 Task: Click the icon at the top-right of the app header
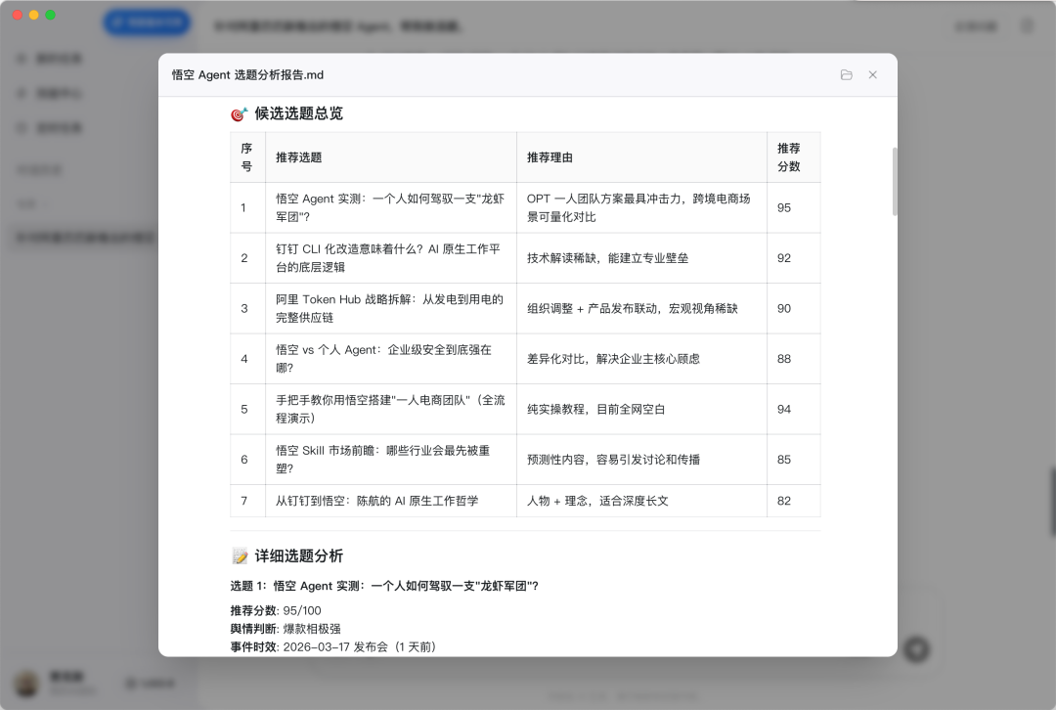[x=1026, y=25]
